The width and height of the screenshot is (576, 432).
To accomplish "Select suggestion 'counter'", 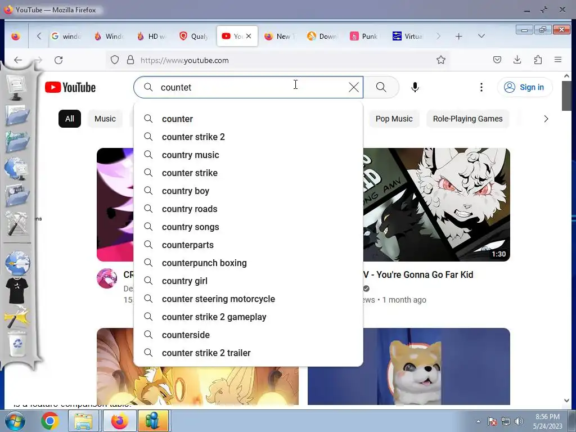I will point(248,119).
